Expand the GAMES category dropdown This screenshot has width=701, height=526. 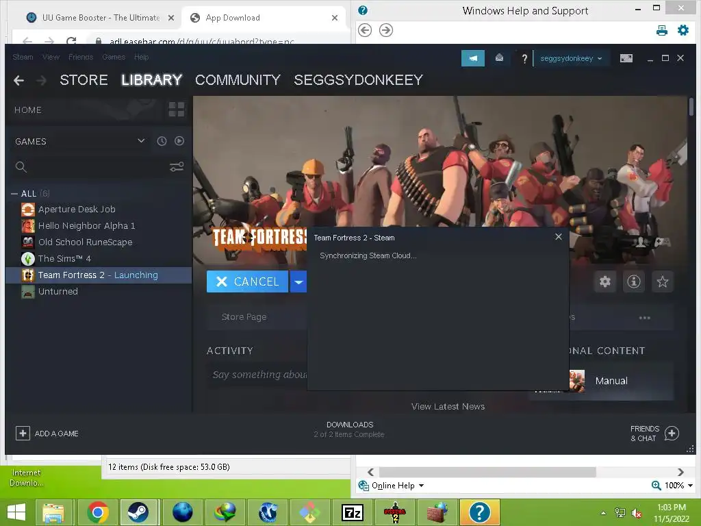tap(141, 140)
